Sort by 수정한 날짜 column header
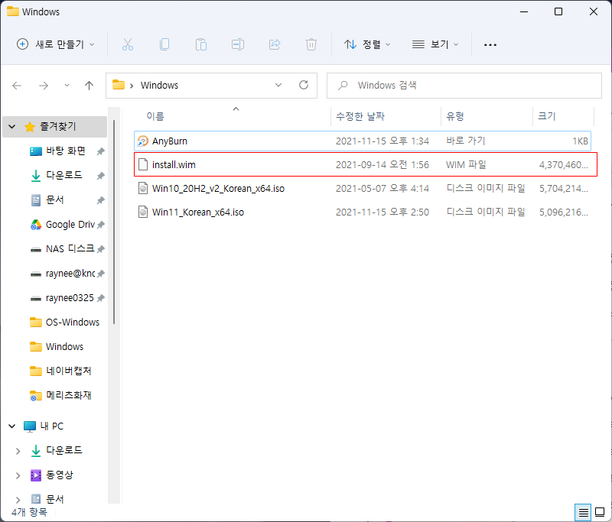Image resolution: width=612 pixels, height=522 pixels. (360, 116)
